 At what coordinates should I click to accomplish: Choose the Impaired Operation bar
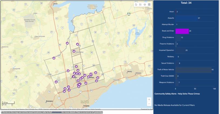[x=180, y=50]
